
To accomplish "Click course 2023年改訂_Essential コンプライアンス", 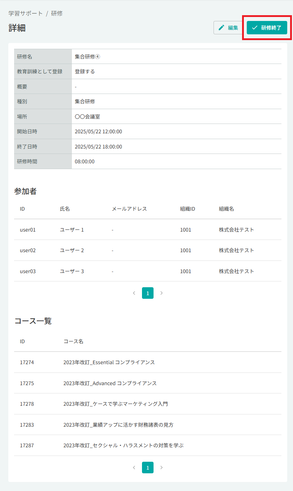I will pyautogui.click(x=109, y=362).
